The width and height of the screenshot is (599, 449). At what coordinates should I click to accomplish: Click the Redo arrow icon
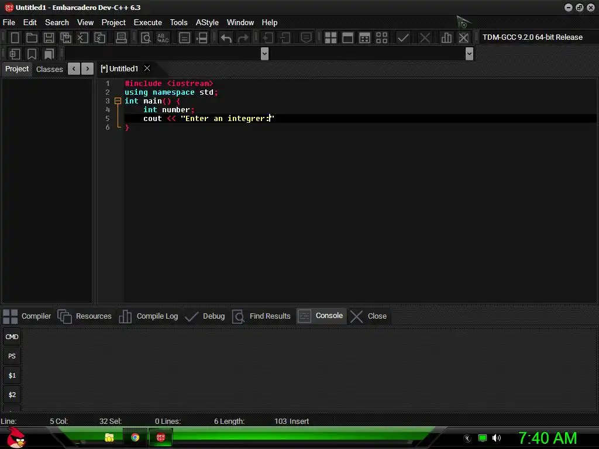point(243,38)
